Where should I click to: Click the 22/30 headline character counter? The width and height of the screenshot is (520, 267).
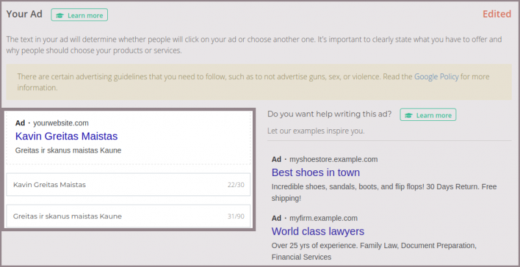pyautogui.click(x=236, y=185)
